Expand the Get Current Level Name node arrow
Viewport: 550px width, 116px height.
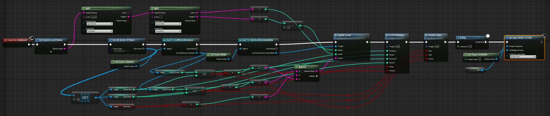coord(51,52)
